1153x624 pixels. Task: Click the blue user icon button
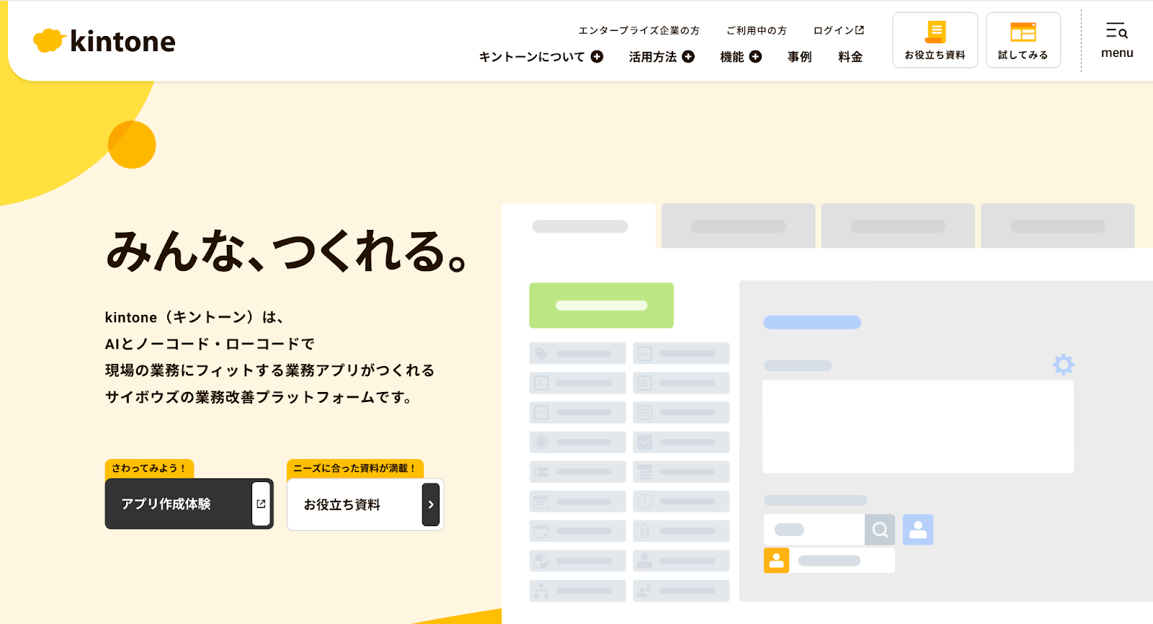917,530
